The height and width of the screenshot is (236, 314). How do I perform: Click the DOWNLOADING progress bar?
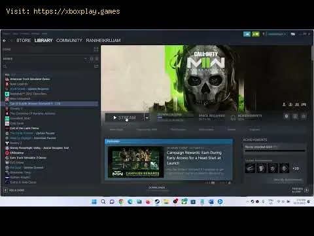point(175,118)
